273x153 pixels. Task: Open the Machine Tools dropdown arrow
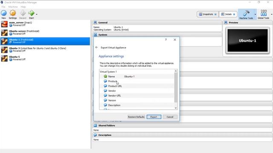click(x=255, y=14)
